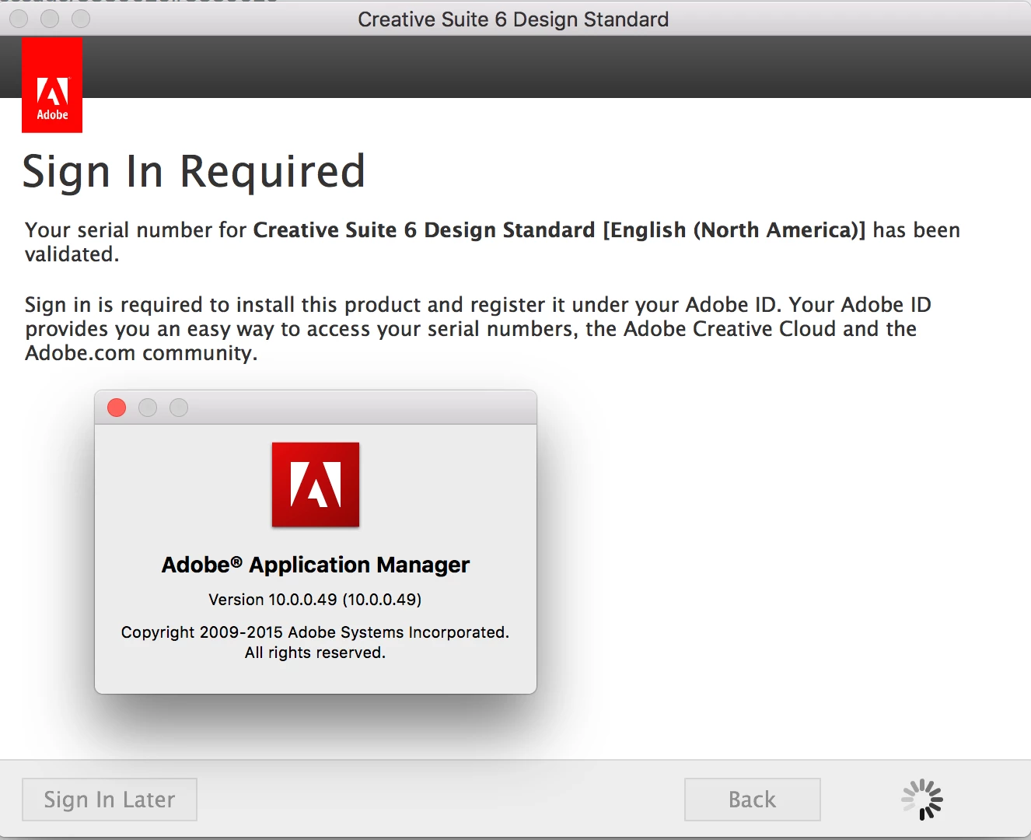Go back with the Back button

[x=752, y=800]
